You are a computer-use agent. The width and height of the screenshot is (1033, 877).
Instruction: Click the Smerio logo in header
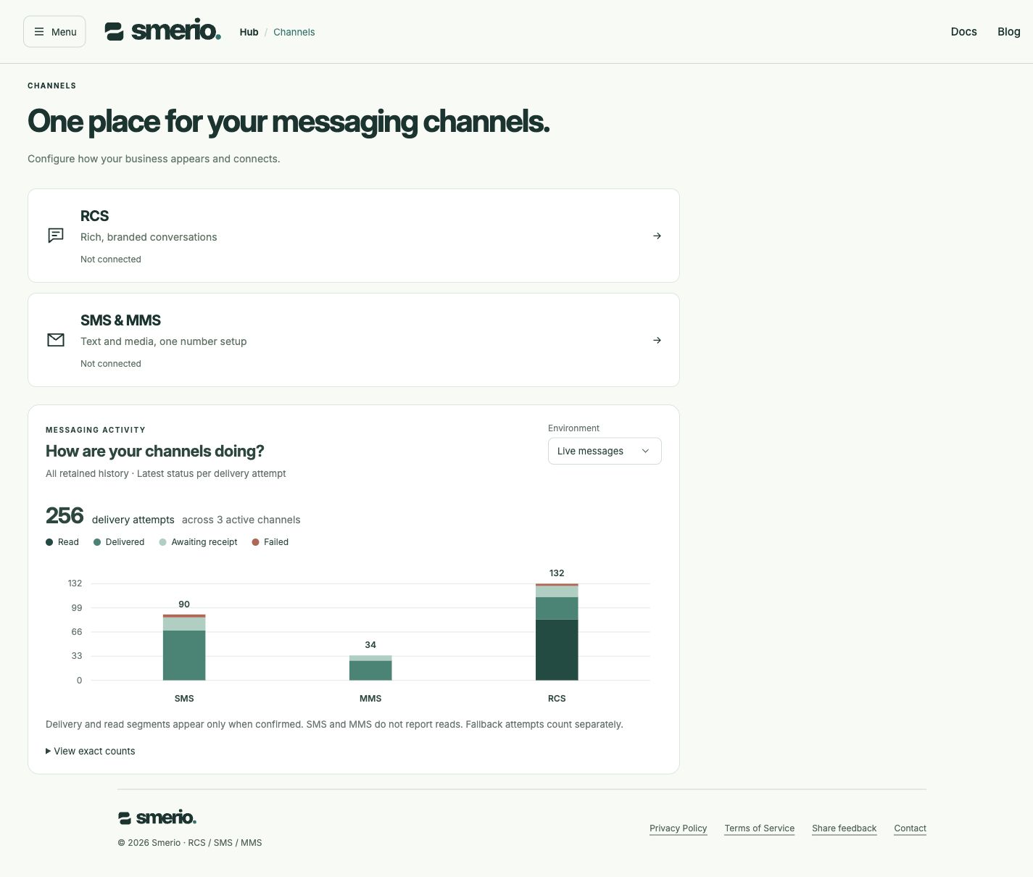[163, 31]
